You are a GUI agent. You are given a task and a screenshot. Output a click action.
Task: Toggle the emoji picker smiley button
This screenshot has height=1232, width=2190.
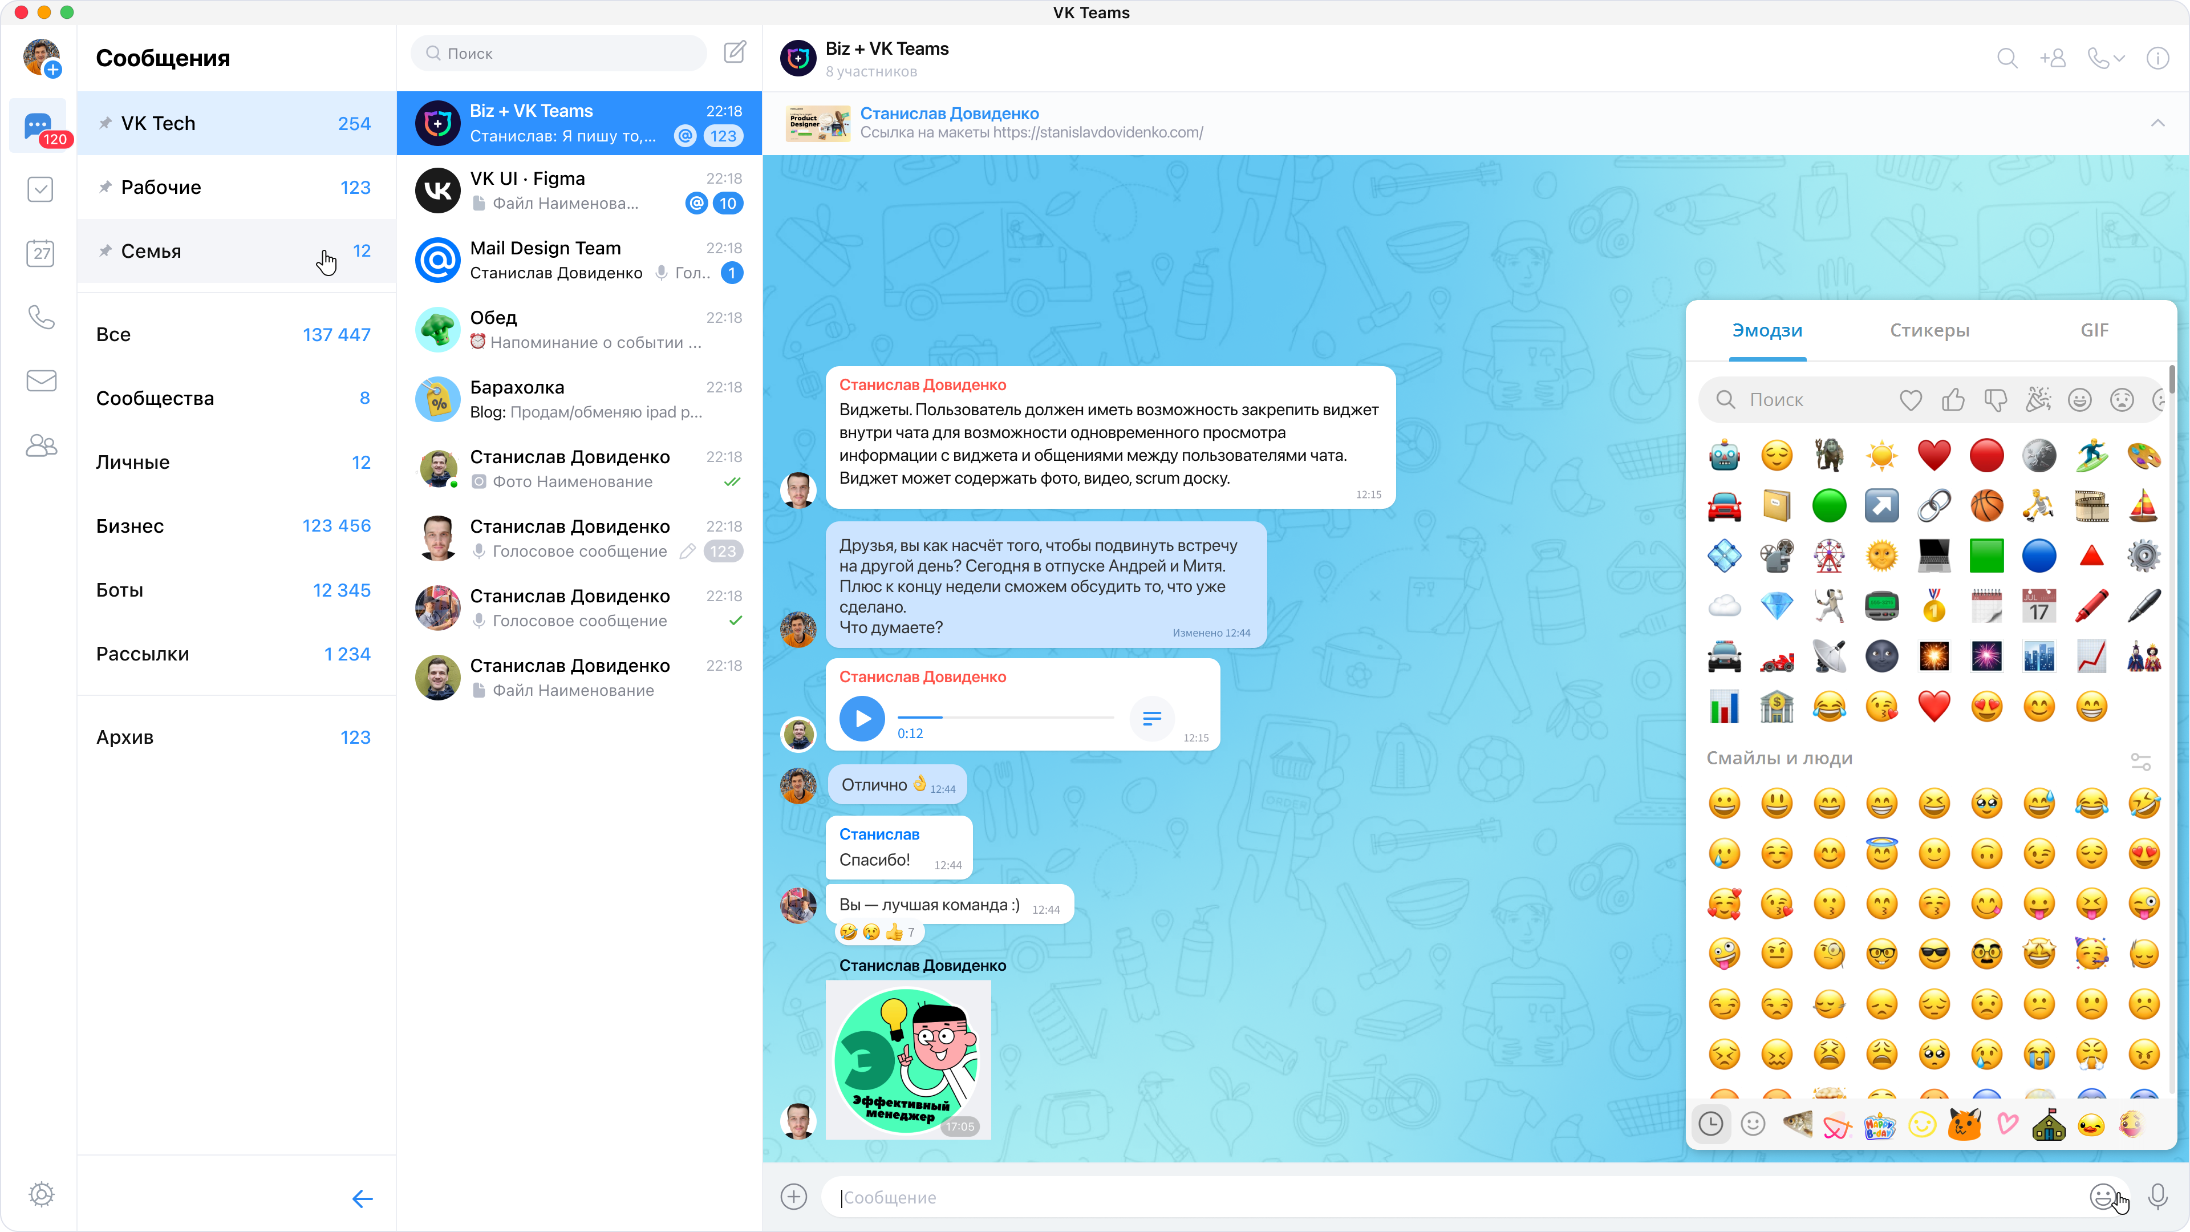pos(2103,1196)
